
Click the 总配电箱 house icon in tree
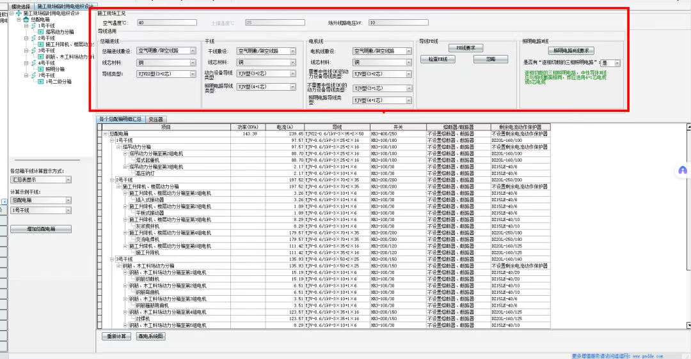click(x=28, y=19)
